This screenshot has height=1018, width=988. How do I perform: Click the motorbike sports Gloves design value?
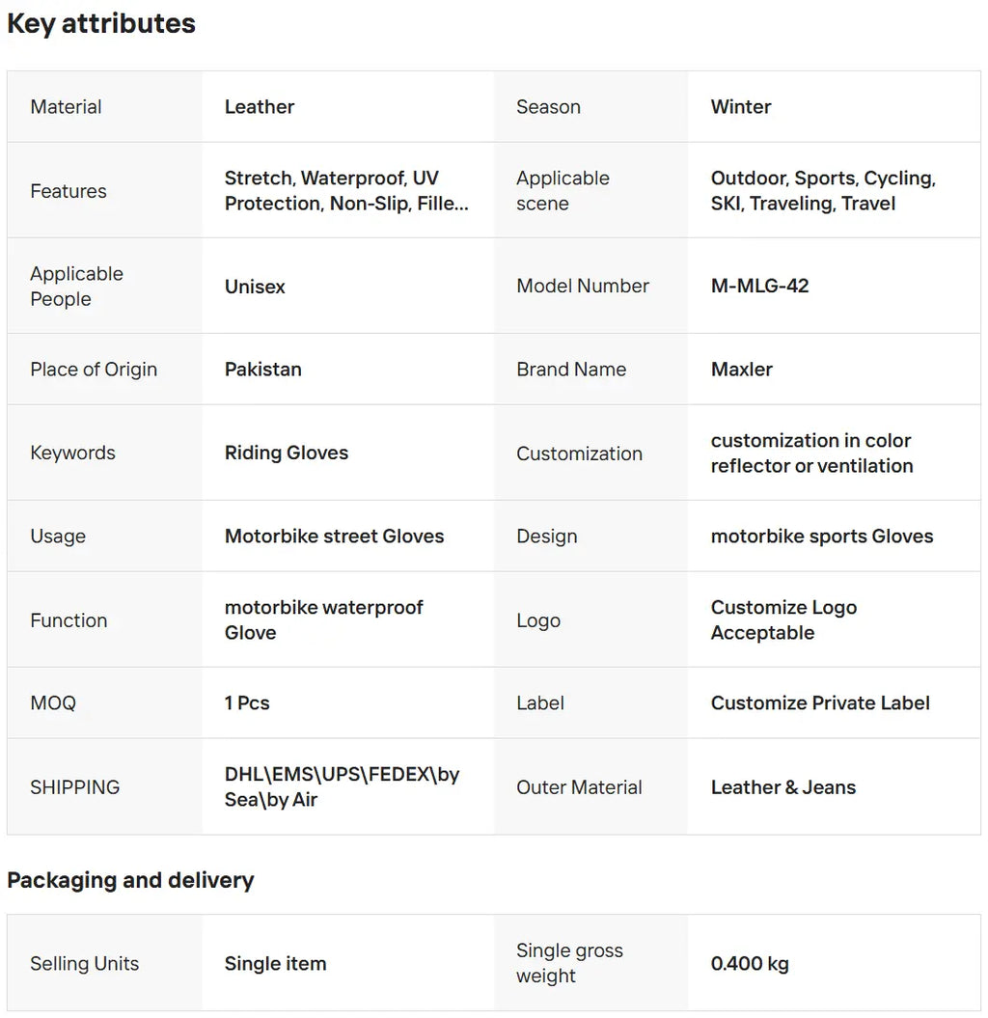[822, 537]
